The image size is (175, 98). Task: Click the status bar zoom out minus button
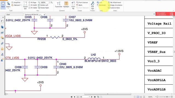(157, 97)
